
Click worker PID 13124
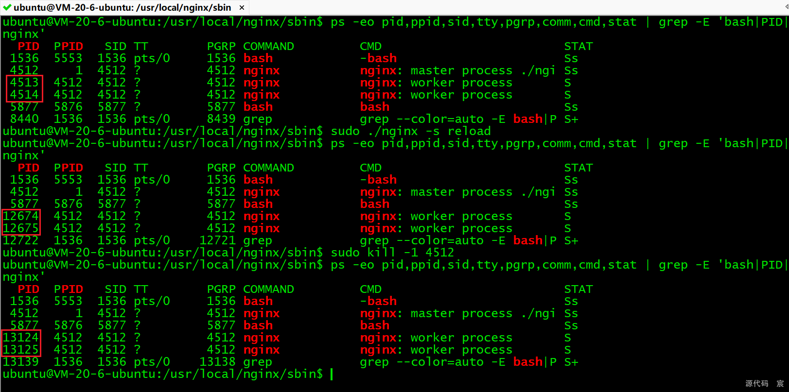pyautogui.click(x=21, y=338)
